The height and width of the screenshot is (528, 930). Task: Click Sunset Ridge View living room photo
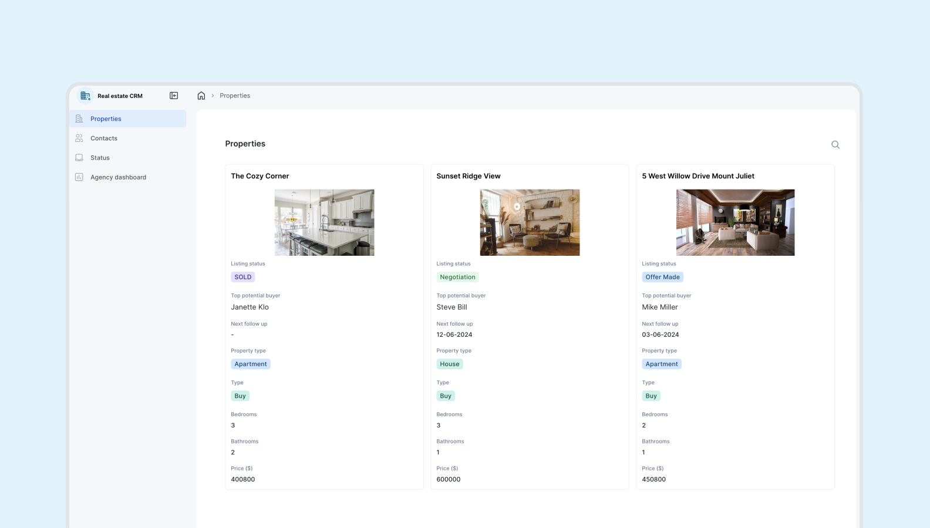coord(530,222)
